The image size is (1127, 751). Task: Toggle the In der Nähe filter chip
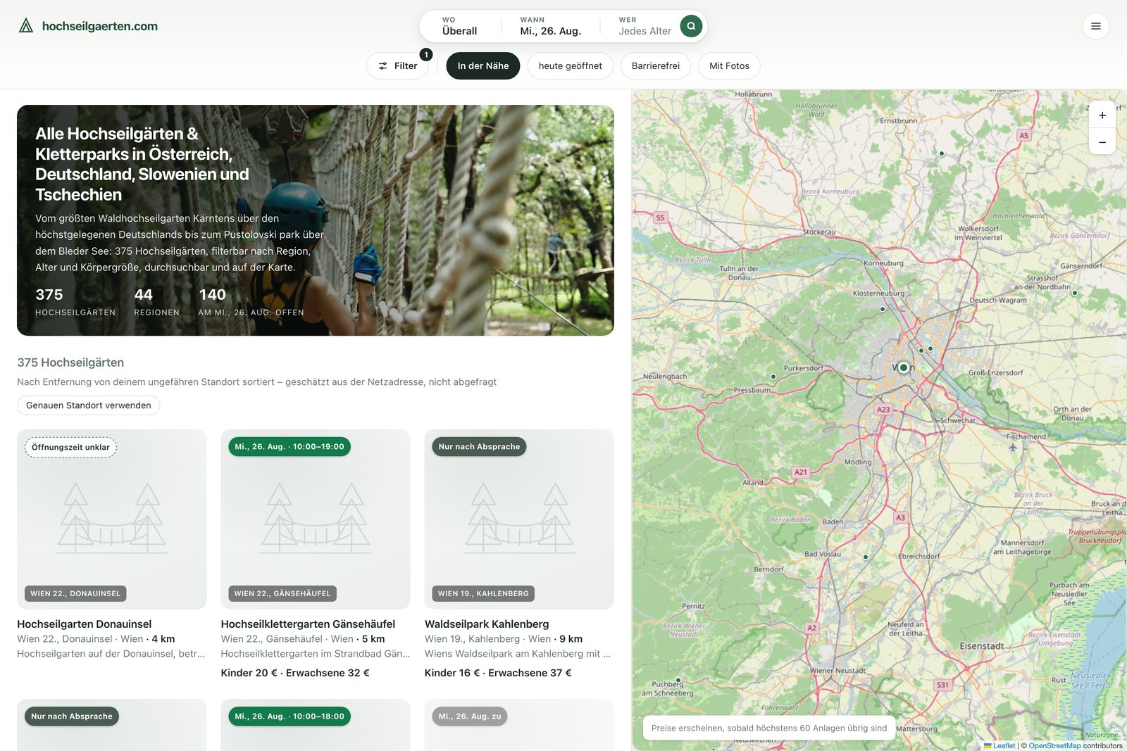pos(483,66)
